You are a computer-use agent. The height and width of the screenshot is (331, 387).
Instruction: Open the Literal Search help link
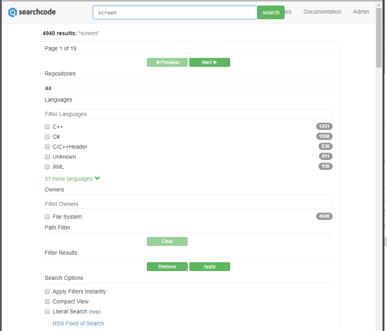(95, 312)
